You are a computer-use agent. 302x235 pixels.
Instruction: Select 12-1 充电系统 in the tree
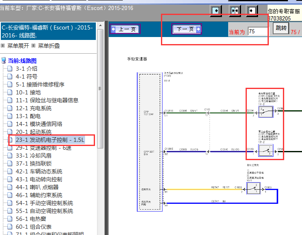(x=34, y=108)
